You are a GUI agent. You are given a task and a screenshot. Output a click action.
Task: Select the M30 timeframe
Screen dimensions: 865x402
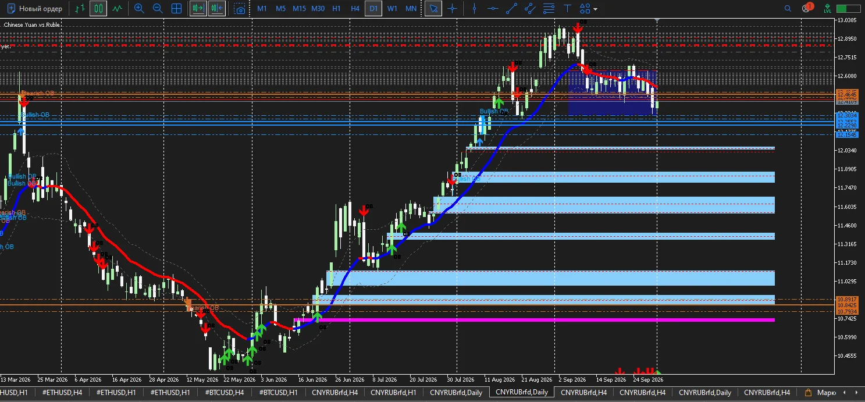click(x=318, y=9)
